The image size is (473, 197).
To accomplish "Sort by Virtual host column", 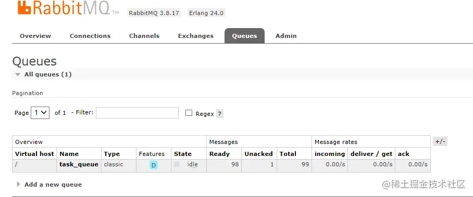I will tap(34, 154).
